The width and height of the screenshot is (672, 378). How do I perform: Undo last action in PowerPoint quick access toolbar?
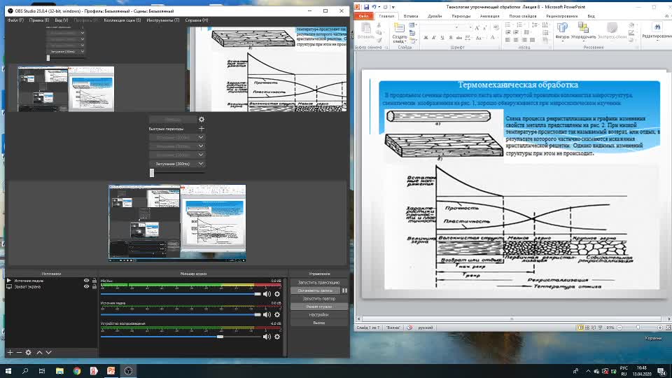[374, 7]
